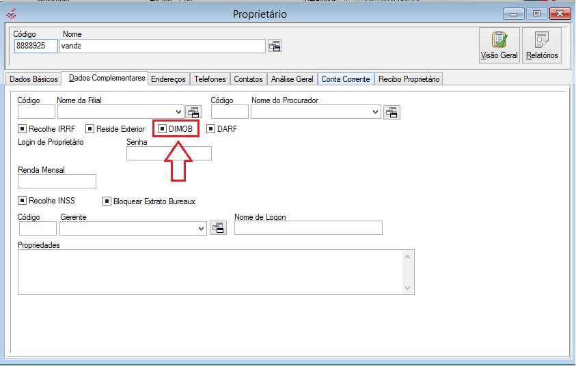Open the Recibo Proprietário tab
576x366 pixels.
[409, 79]
